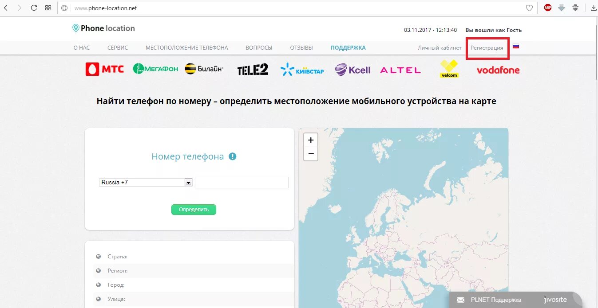Select the Kyivstar operator logo
Viewport: 598px width, 308px height.
(x=302, y=70)
